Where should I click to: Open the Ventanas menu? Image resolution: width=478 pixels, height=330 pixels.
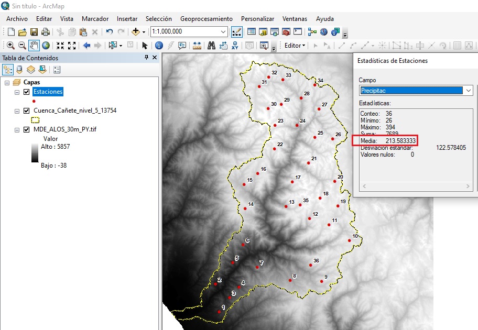(x=295, y=19)
